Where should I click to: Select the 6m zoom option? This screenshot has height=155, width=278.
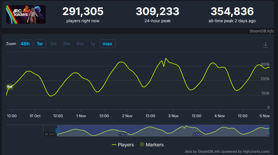coord(80,44)
